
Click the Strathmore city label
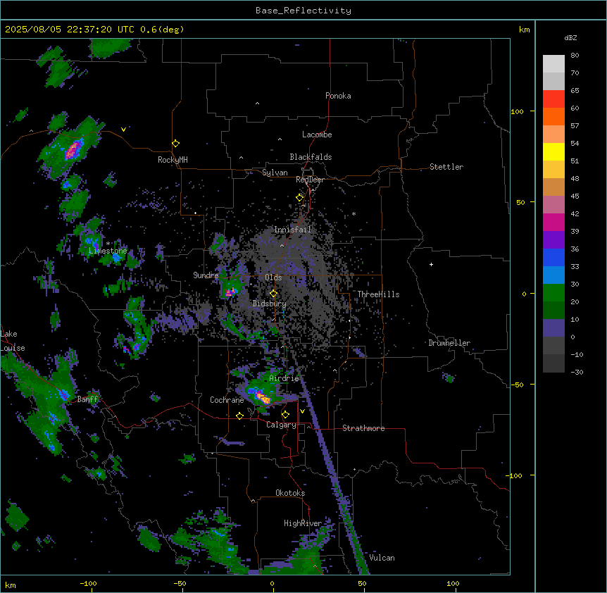(x=363, y=428)
